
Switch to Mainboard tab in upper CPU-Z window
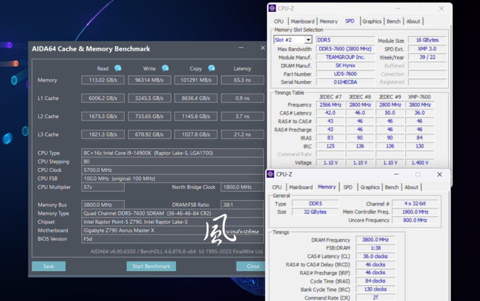pyautogui.click(x=303, y=21)
